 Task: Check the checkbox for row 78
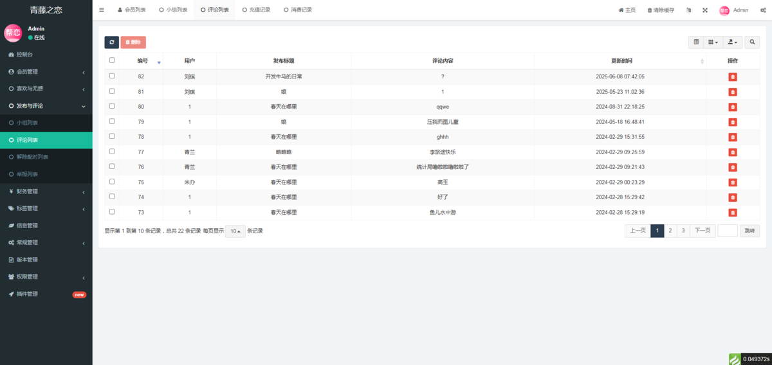112,136
